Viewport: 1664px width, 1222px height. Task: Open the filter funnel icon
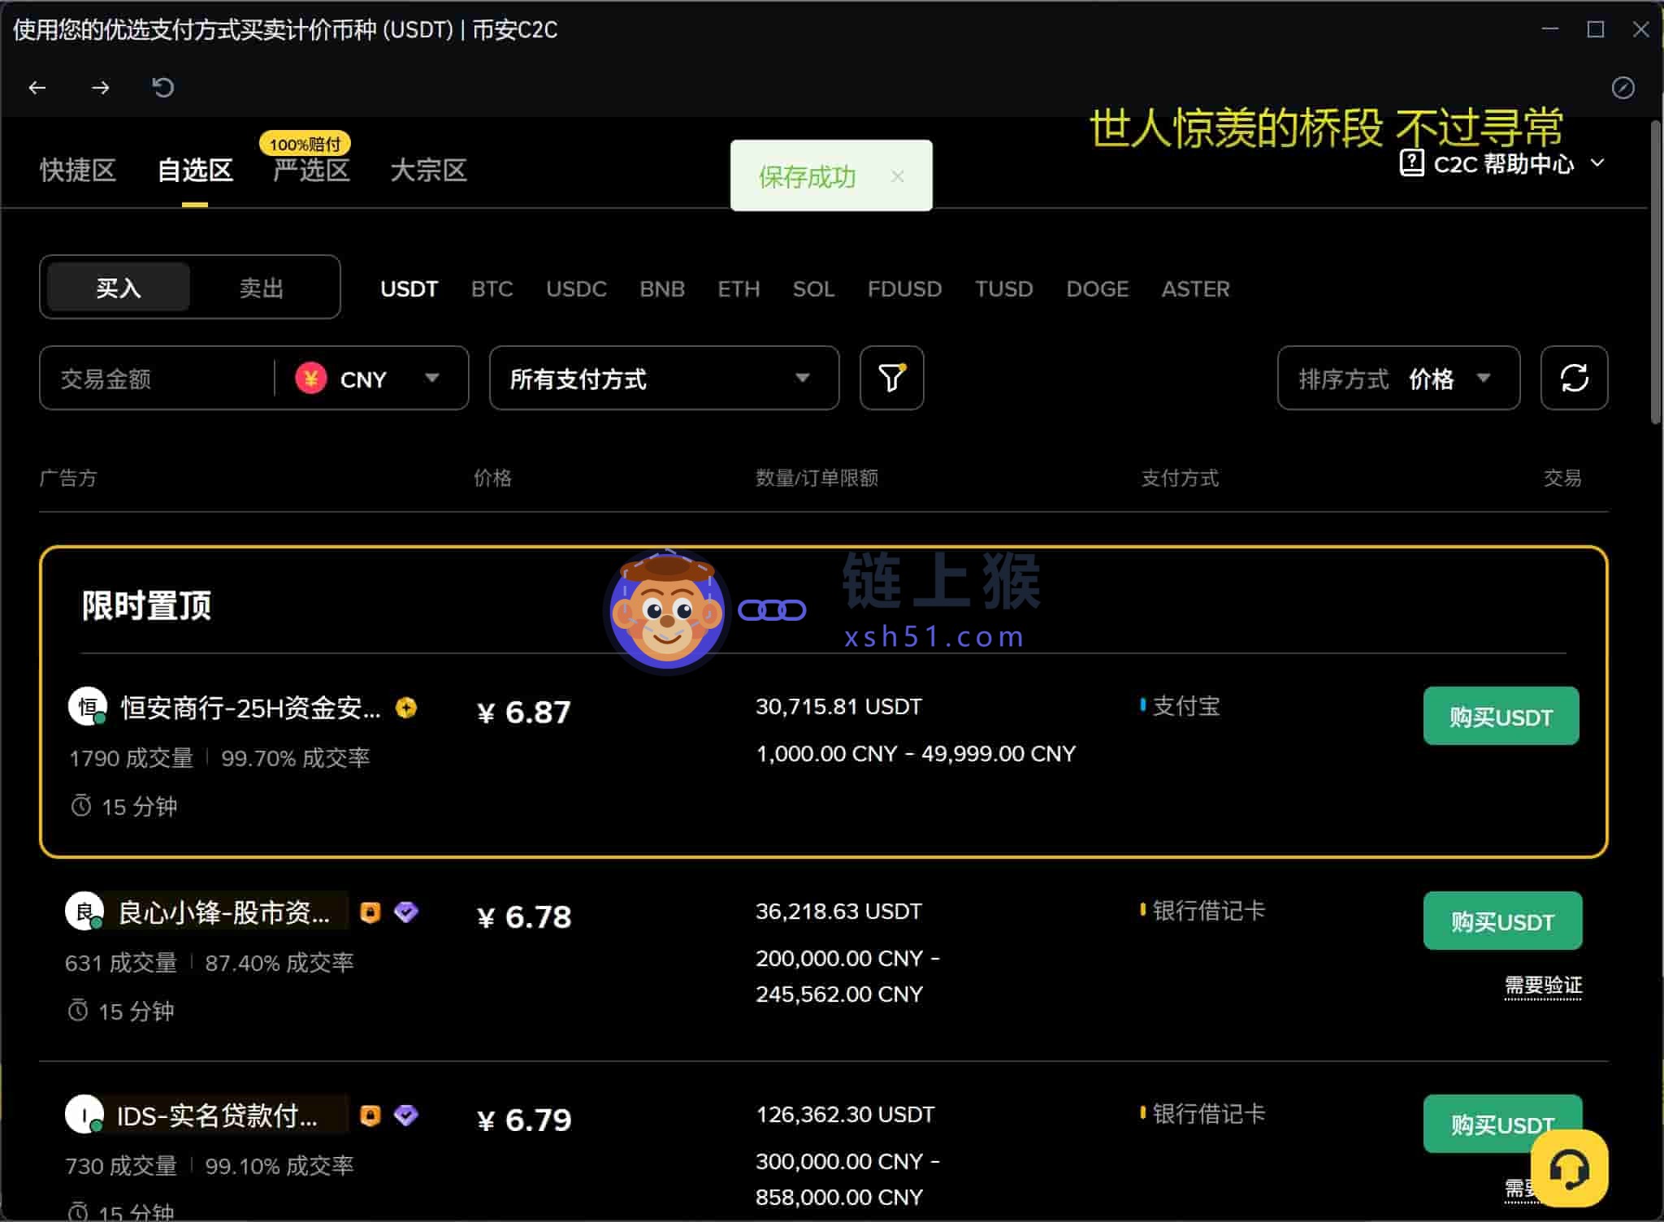[x=891, y=378]
